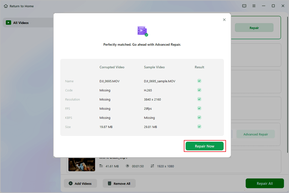Viewport: 289px width, 193px height.
Task: Click the purple matched video icon
Action: (x=142, y=31)
